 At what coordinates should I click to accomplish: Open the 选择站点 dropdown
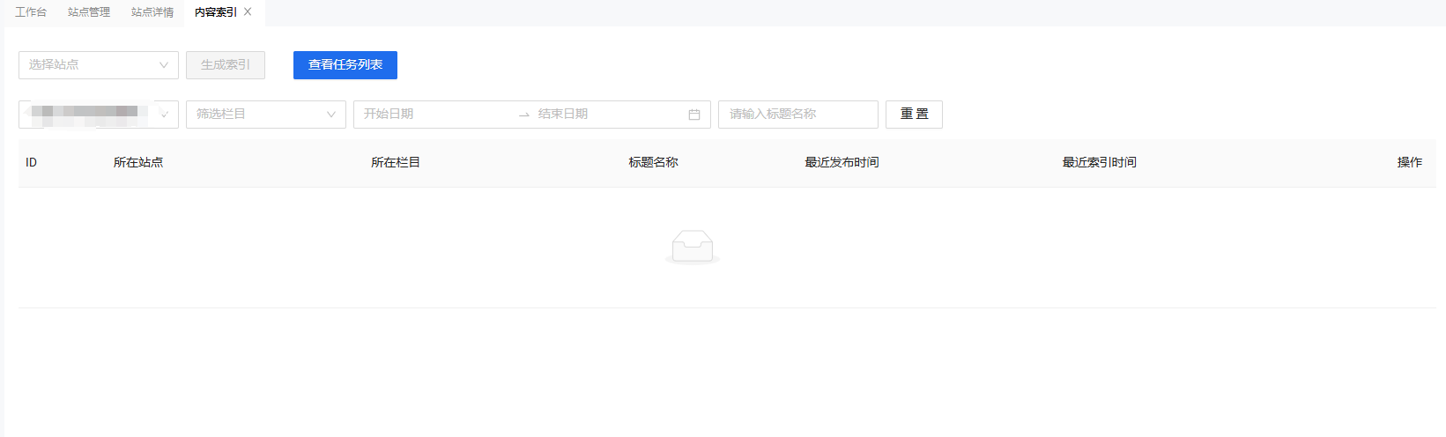[99, 65]
